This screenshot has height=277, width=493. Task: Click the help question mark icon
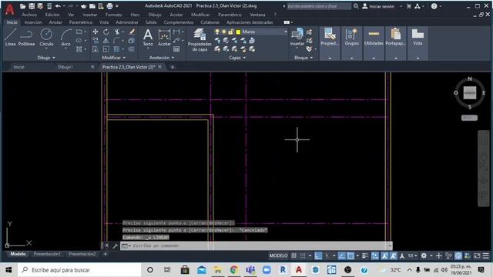(434, 6)
